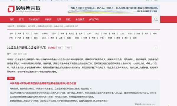Screen dimensions: 177x106
Task: Open 解决了吗 in the nav bar
Action: (94, 19)
